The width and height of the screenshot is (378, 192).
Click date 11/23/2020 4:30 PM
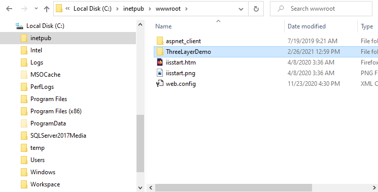pos(314,84)
